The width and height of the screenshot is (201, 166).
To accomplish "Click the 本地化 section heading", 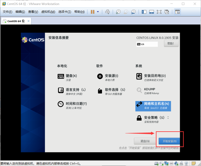I will pos(62,66).
